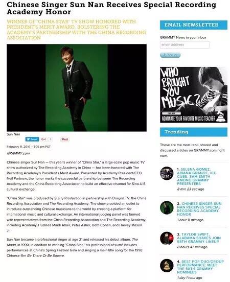Image resolution: width=230 pixels, height=282 pixels.
Task: Click the Google Plus share count box
Action: pos(51,139)
